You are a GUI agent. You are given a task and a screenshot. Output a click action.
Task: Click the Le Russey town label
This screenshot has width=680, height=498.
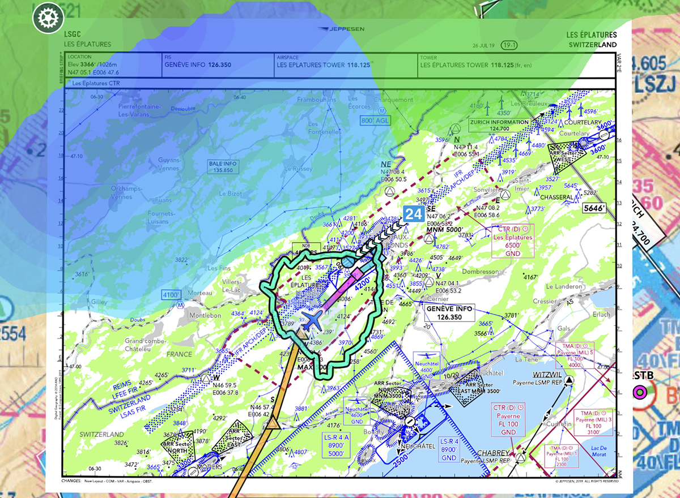tap(299, 169)
